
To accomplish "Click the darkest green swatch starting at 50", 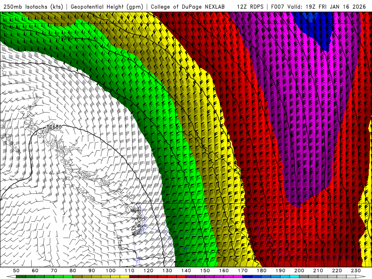I will click(21, 277).
